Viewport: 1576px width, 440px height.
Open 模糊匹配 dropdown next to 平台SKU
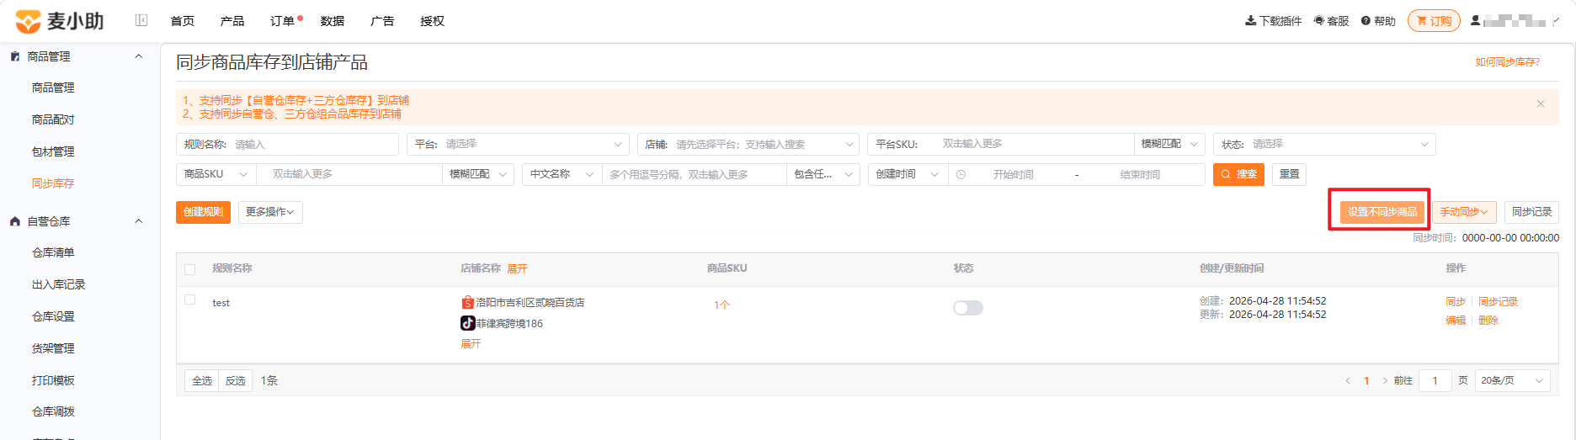[1169, 144]
